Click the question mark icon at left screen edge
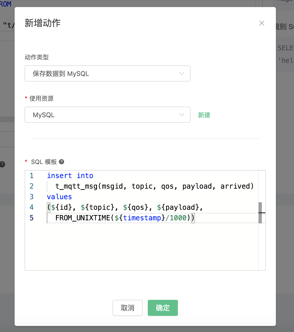 (x=2, y=164)
